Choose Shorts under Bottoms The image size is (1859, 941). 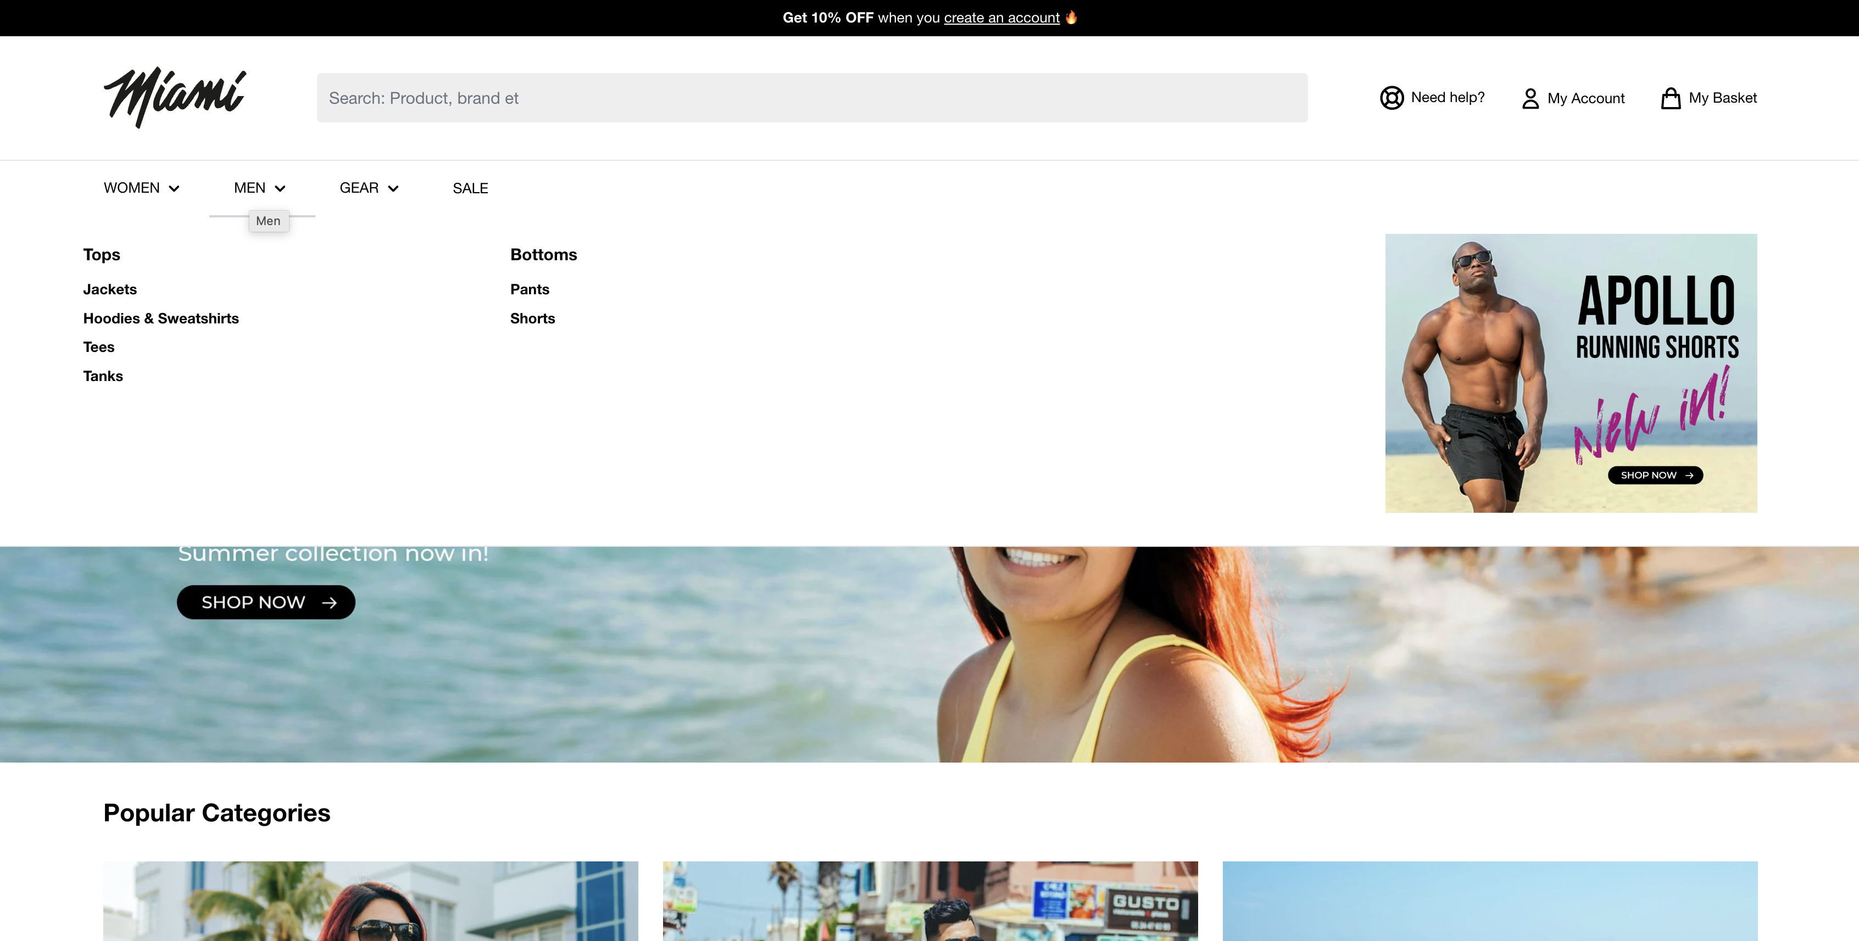click(x=532, y=318)
